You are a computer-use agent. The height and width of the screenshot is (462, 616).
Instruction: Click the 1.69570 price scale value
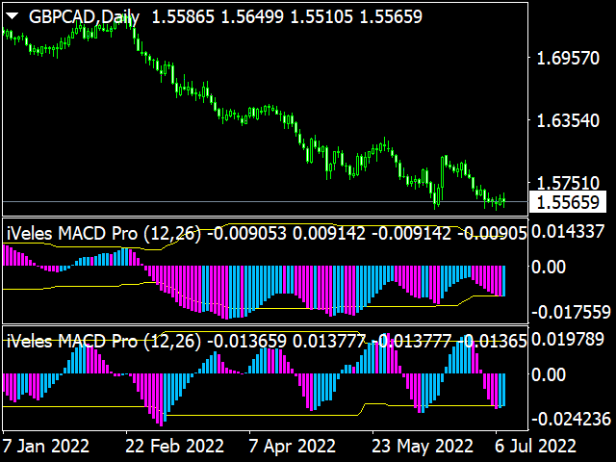(568, 58)
